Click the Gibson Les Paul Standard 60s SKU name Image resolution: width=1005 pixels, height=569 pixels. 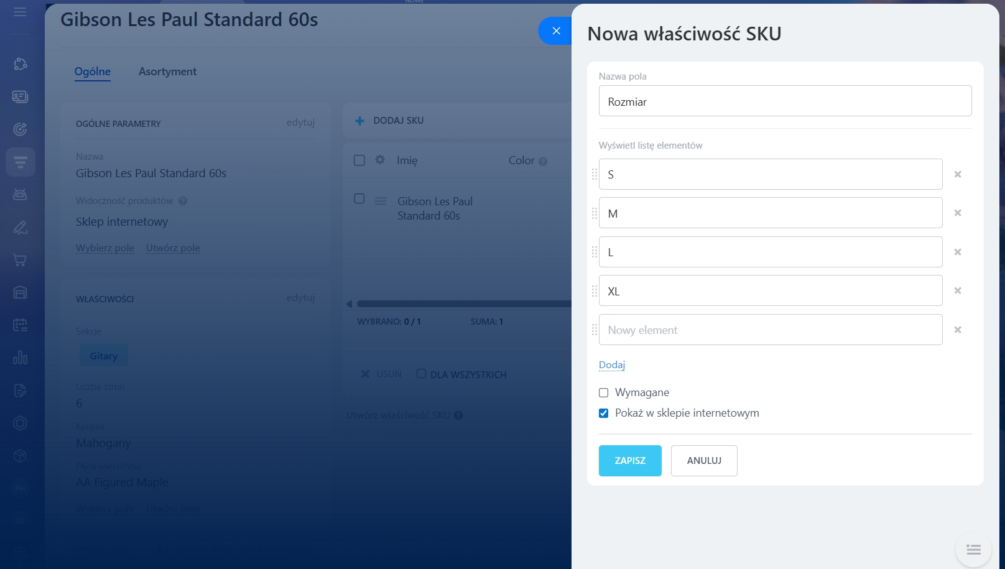435,208
